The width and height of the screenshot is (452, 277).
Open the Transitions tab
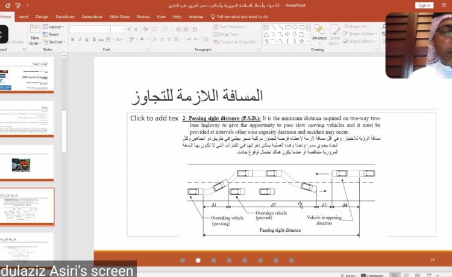click(65, 17)
